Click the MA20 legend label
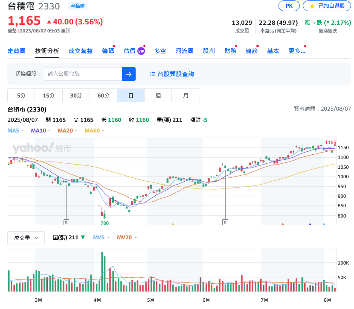The width and height of the screenshot is (354, 309). coord(65,130)
